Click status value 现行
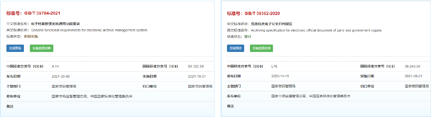 248,37
